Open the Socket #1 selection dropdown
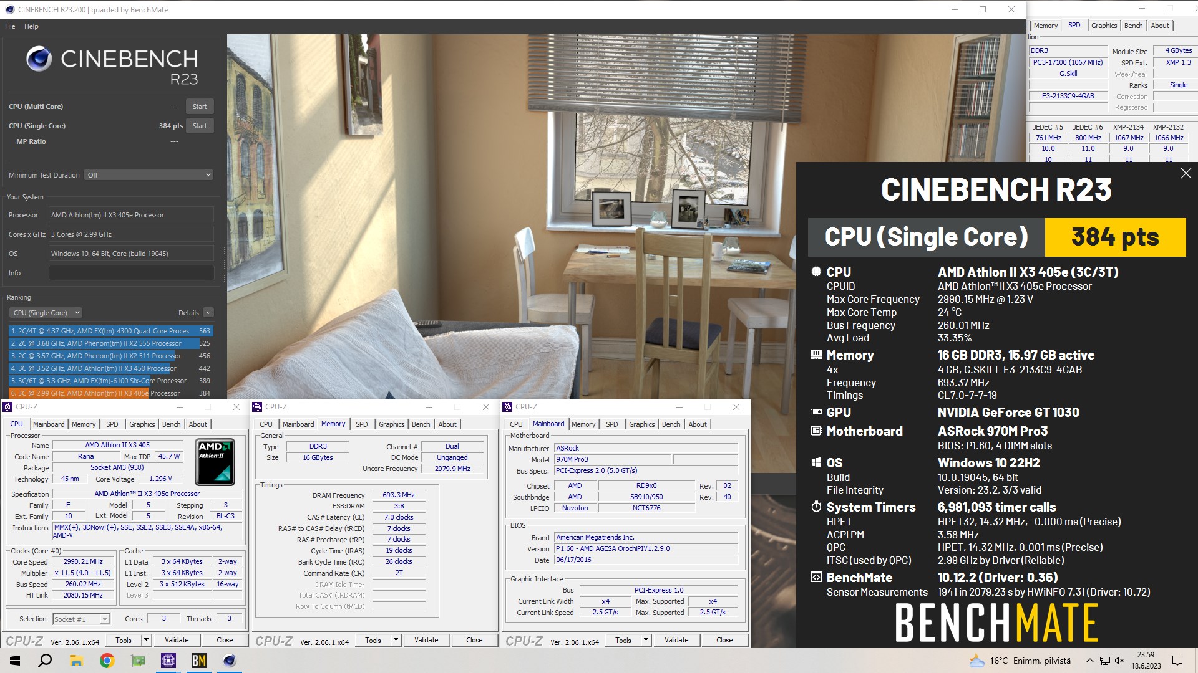Image resolution: width=1198 pixels, height=673 pixels. pos(81,619)
